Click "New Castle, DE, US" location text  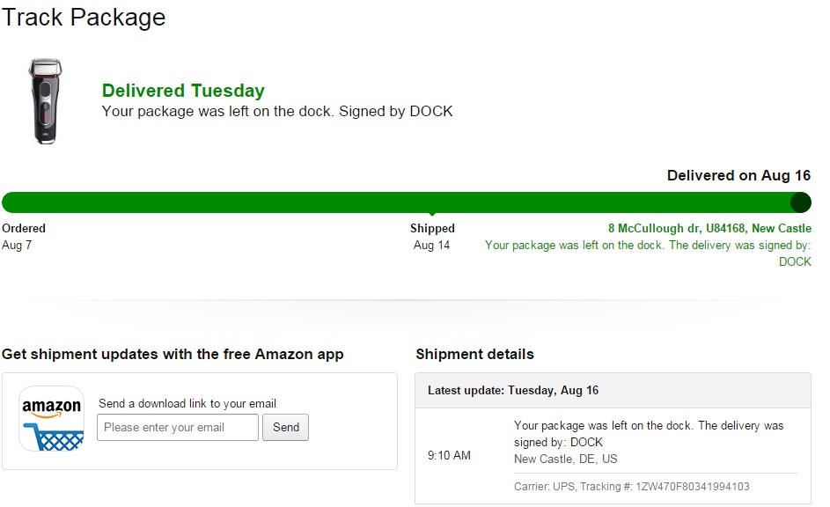pyautogui.click(x=566, y=459)
